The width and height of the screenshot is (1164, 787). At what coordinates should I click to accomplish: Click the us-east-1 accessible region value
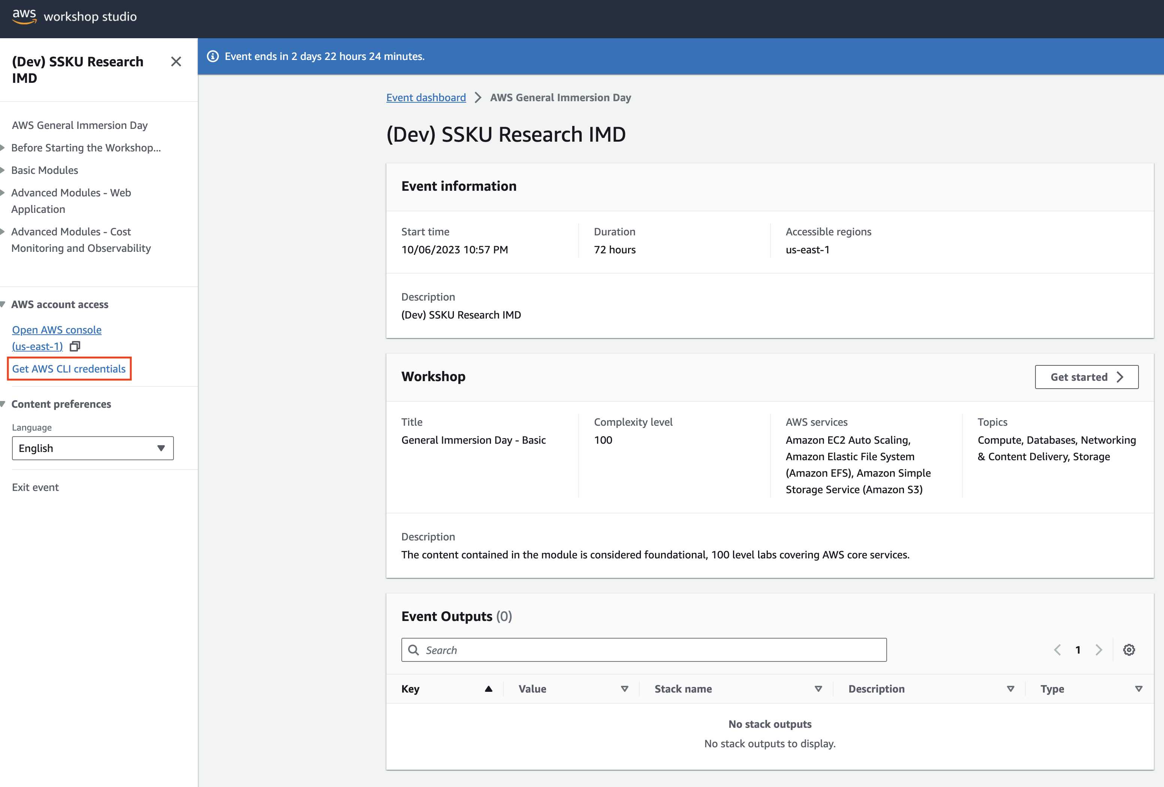807,250
